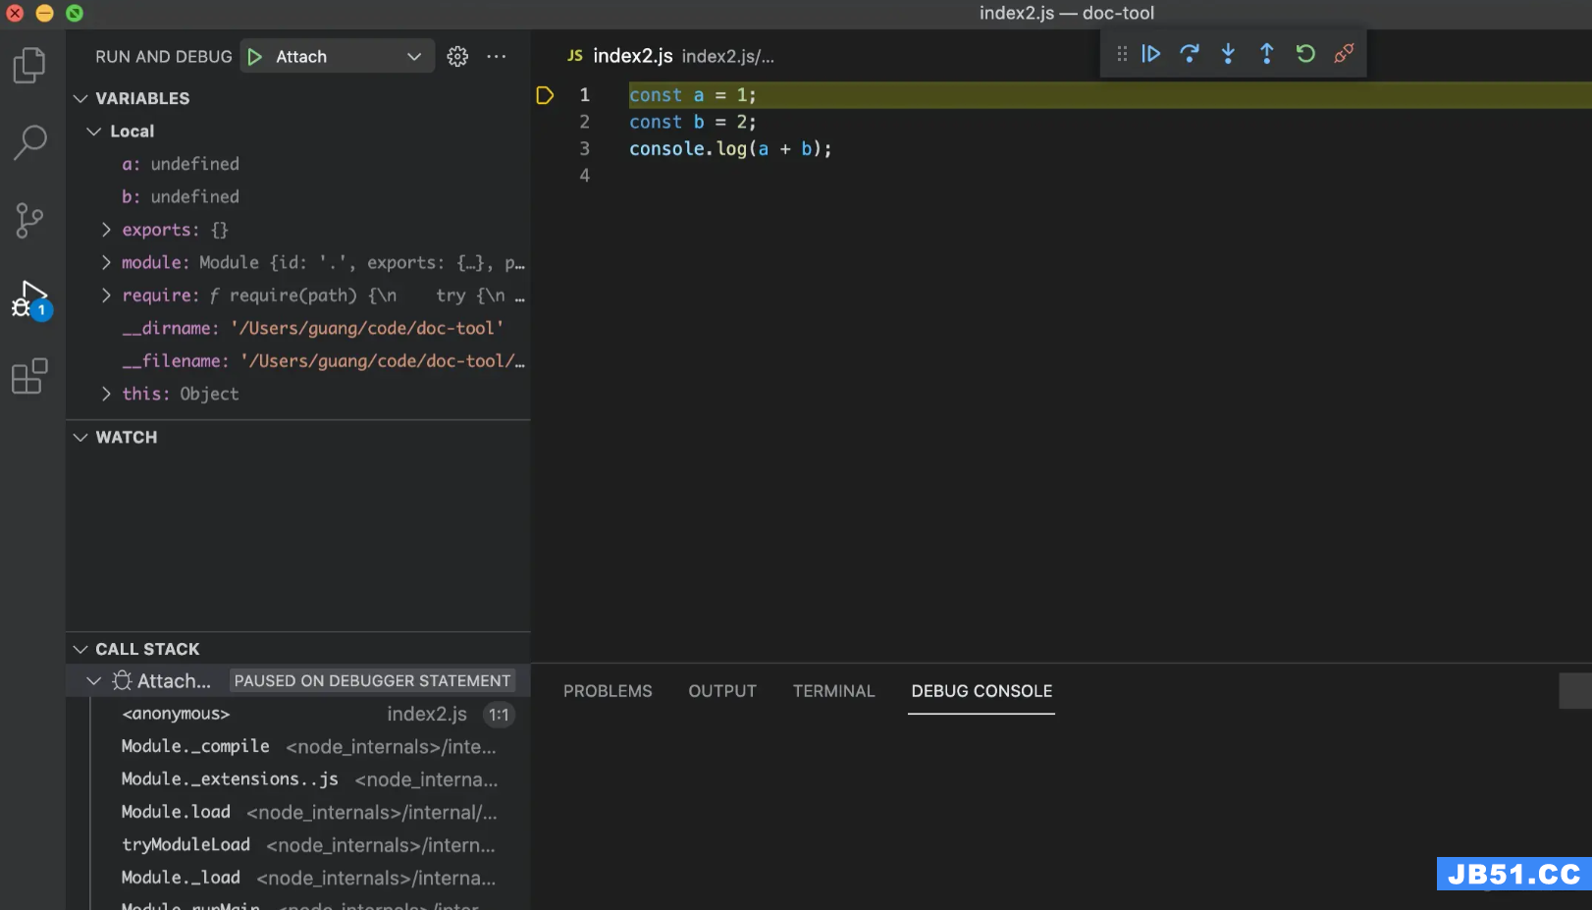Click line number 3 in the gutter
Image resolution: width=1592 pixels, height=910 pixels.
pos(584,148)
